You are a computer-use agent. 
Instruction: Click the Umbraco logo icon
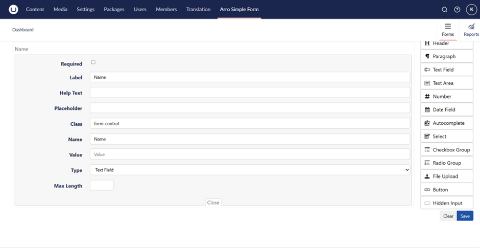pyautogui.click(x=14, y=9)
